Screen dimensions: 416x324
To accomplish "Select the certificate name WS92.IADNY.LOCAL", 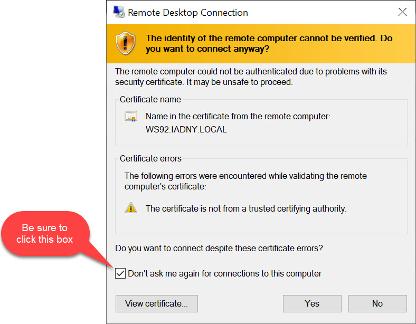I will pyautogui.click(x=186, y=130).
